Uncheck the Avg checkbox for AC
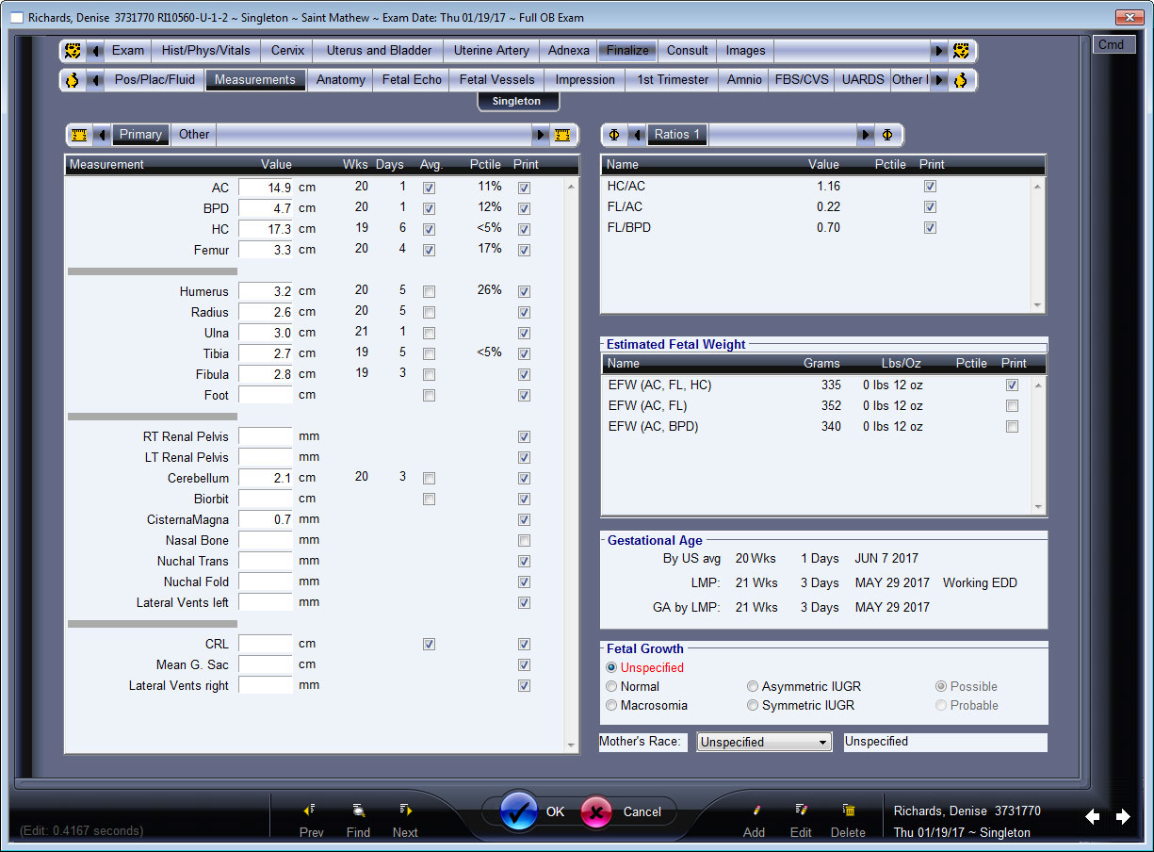1154x852 pixels. (x=430, y=188)
